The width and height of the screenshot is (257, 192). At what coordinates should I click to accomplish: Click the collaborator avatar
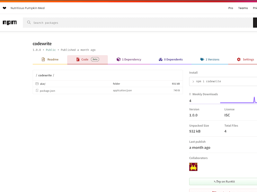[x=193, y=167]
